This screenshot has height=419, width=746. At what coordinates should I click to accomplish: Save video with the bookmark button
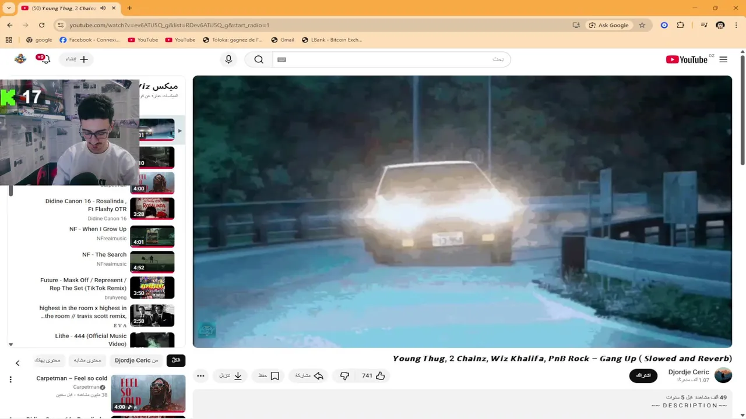click(x=269, y=376)
